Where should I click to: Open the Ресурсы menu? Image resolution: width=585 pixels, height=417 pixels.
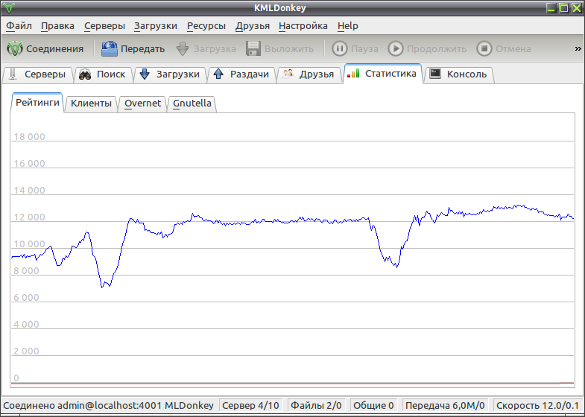[206, 26]
